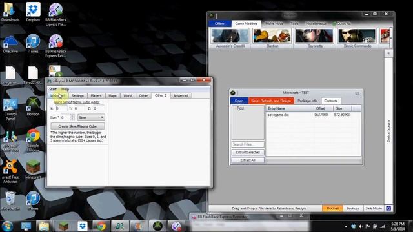This screenshot has width=413, height=232.
Task: Open Google Chrome desktop shortcut
Action: click(x=33, y=140)
